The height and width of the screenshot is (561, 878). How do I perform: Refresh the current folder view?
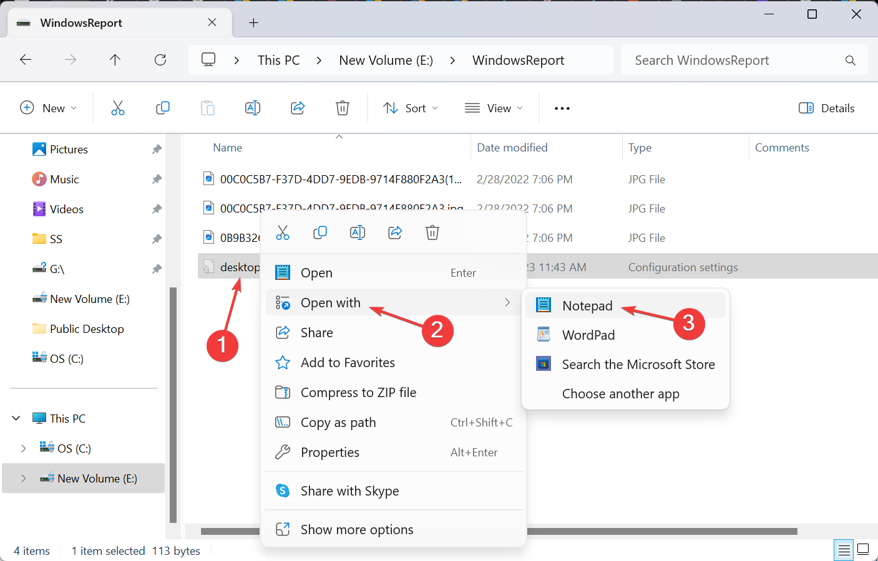tap(160, 60)
